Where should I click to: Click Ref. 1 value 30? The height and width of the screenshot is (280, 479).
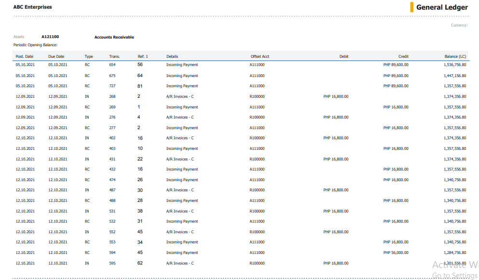click(x=140, y=190)
